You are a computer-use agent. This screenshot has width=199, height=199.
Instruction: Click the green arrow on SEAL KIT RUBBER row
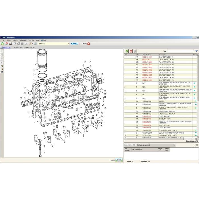pyautogui.click(x=196, y=133)
